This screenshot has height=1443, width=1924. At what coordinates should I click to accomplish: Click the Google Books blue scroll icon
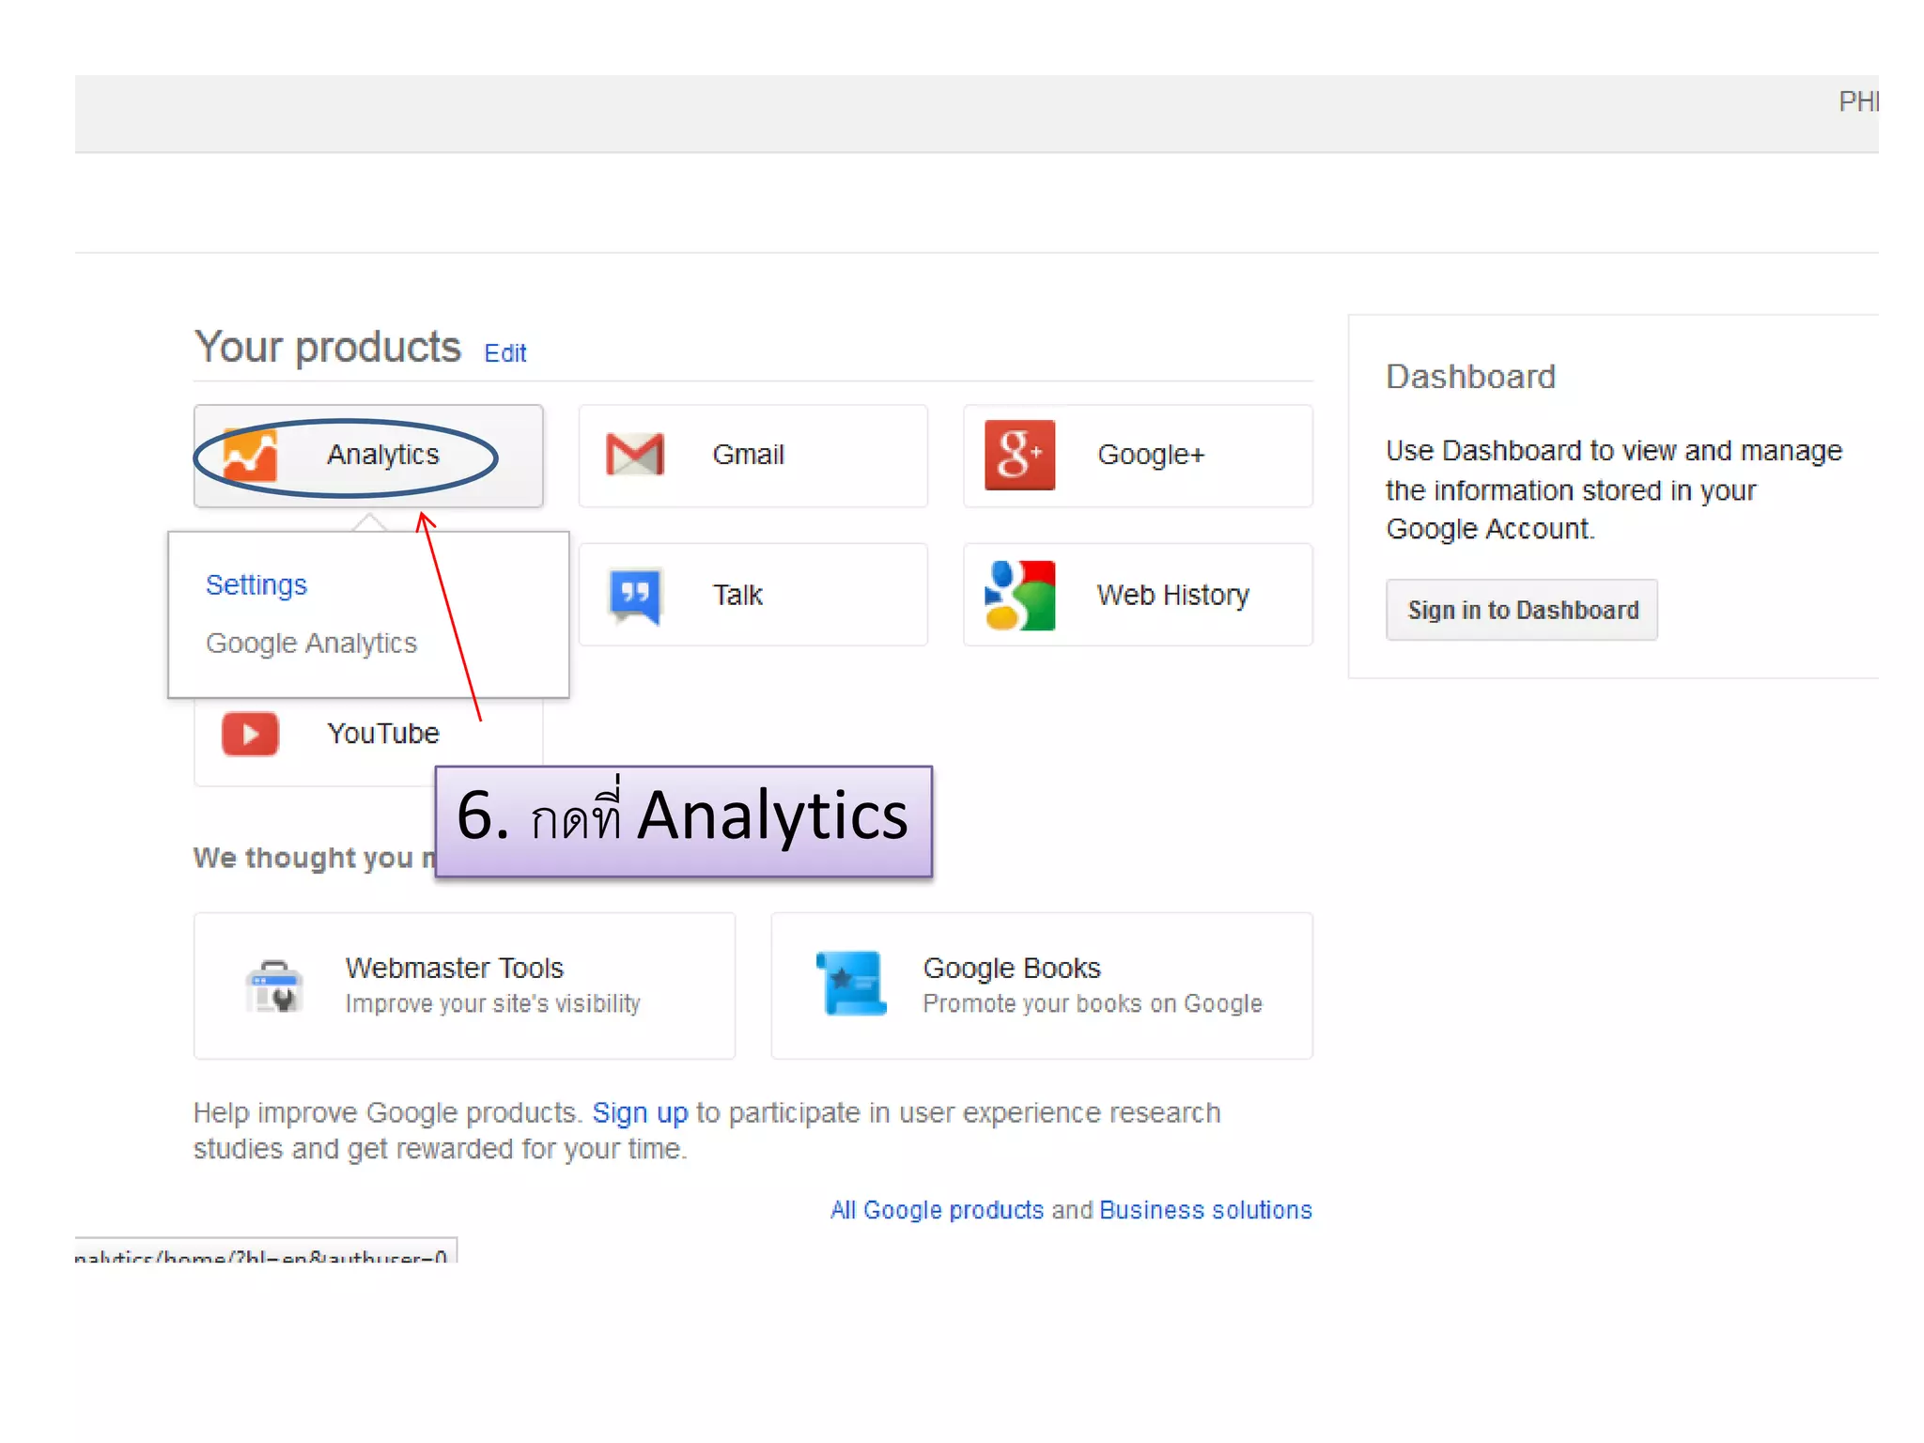point(851,984)
